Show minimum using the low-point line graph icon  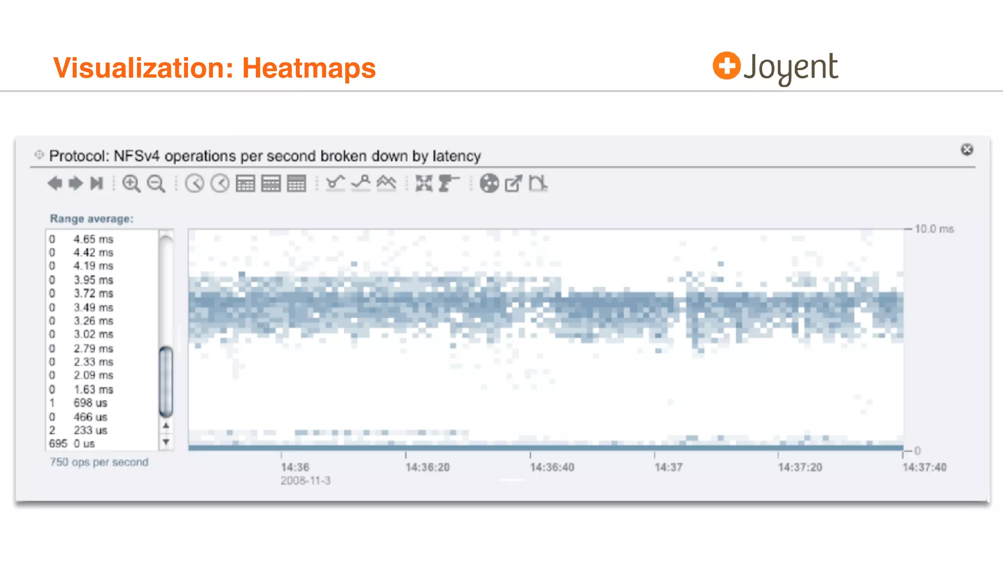[x=335, y=184]
